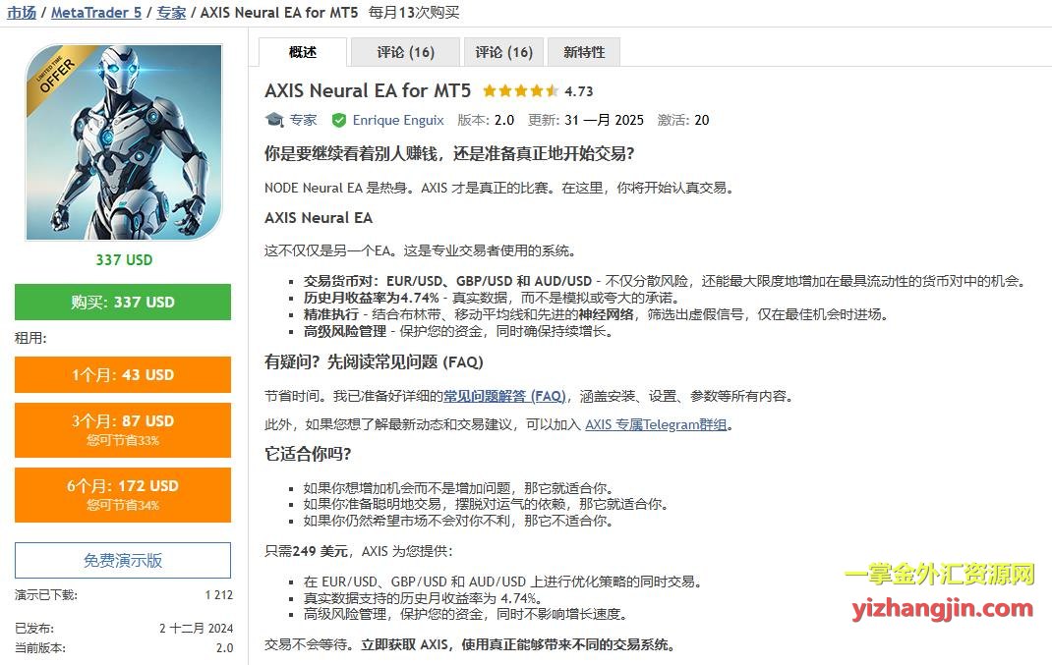Click the green verified shield icon
Image resolution: width=1052 pixels, height=665 pixels.
[339, 120]
